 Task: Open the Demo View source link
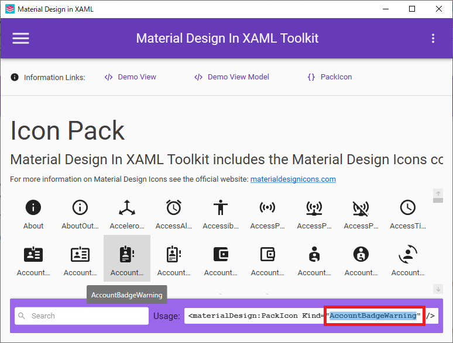point(131,77)
